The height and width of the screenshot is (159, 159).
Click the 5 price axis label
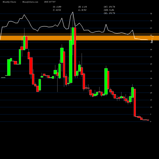[x=150, y=114]
